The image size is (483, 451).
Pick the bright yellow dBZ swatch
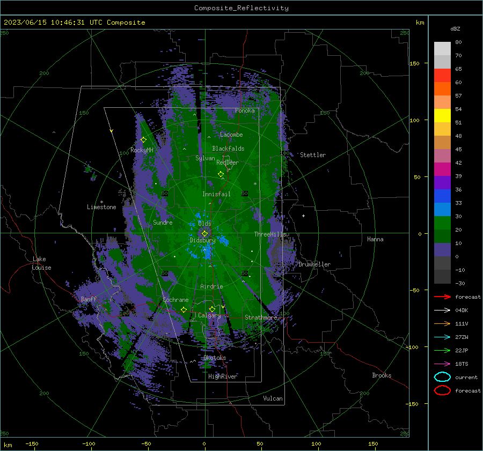tap(442, 116)
